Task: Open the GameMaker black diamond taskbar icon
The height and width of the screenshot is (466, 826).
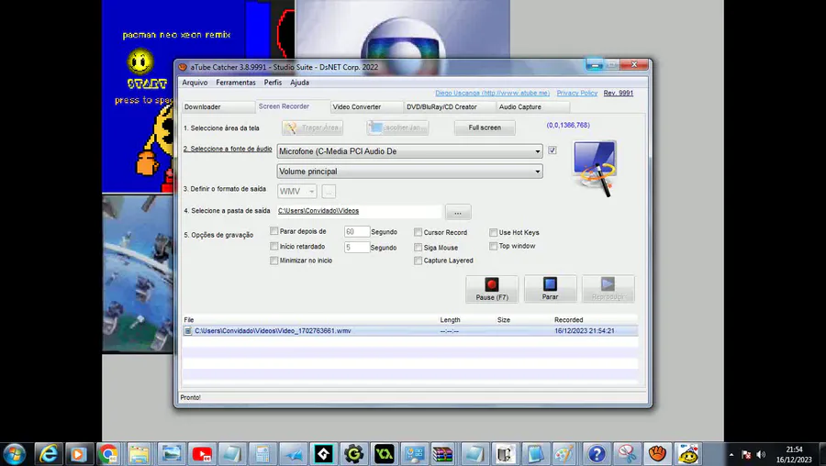Action: (x=323, y=454)
